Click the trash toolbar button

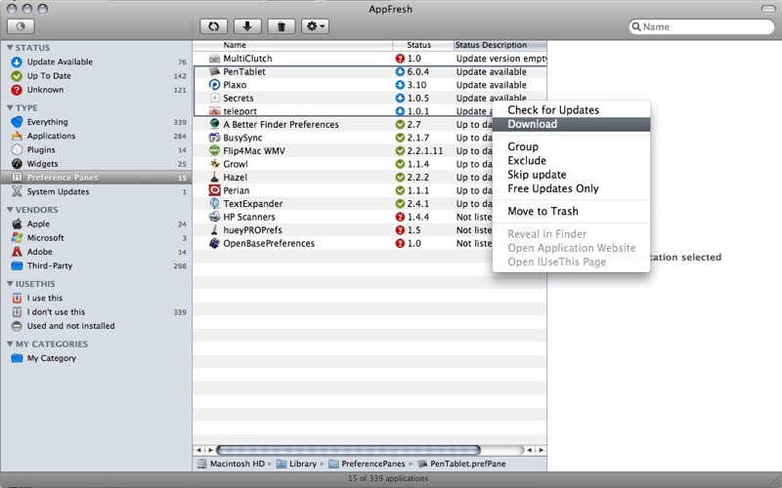pyautogui.click(x=282, y=26)
